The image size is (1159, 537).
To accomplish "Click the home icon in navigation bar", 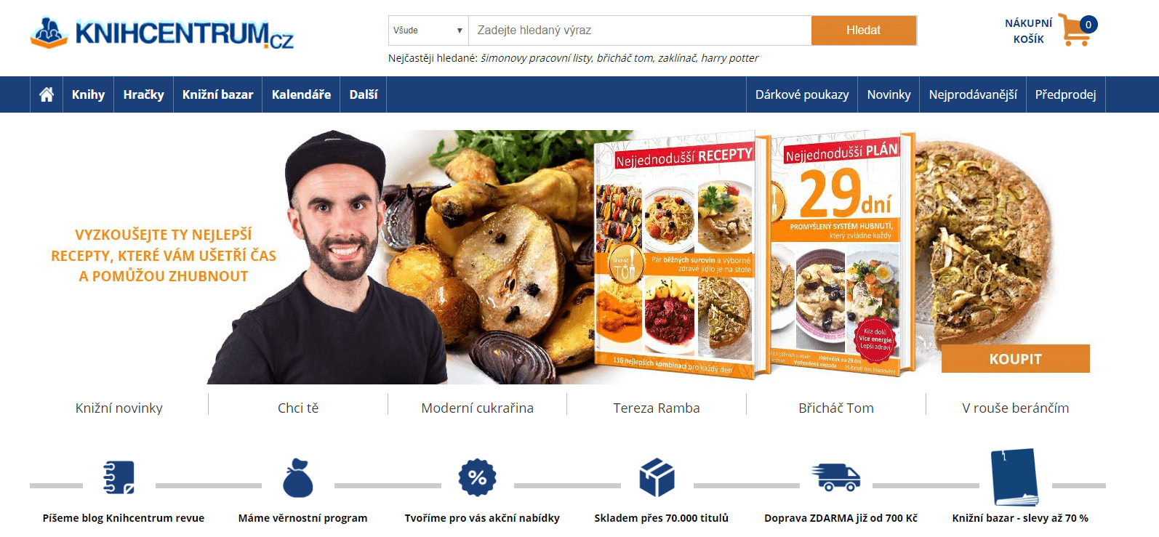I will [x=47, y=94].
